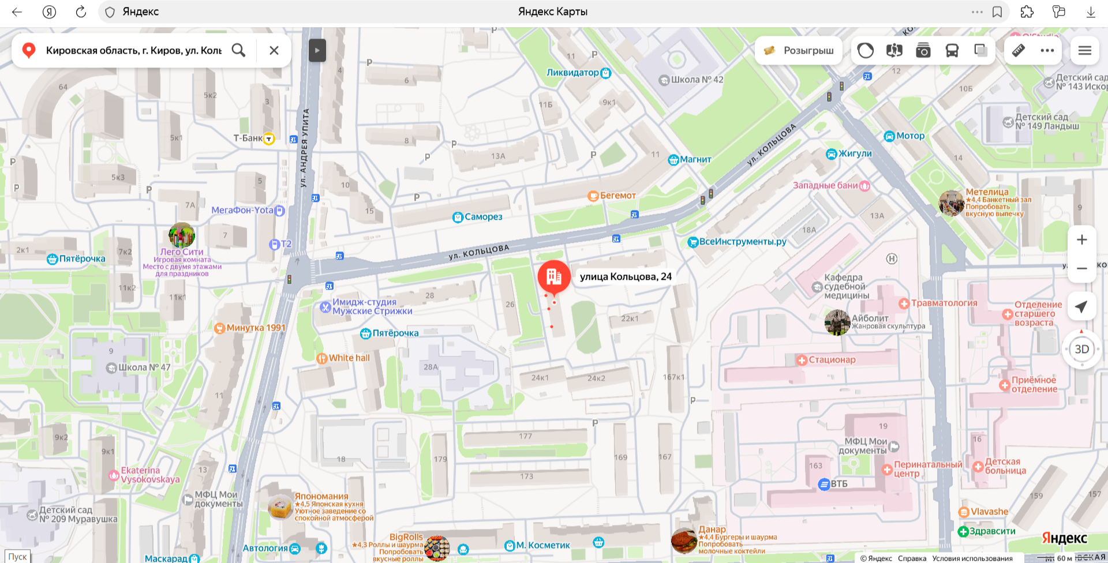Viewport: 1108px width, 563px height.
Task: Open the Справка help link
Action: click(912, 558)
